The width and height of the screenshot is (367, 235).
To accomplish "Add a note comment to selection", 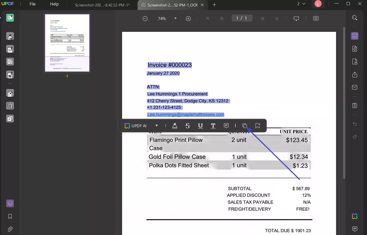I will click(226, 126).
